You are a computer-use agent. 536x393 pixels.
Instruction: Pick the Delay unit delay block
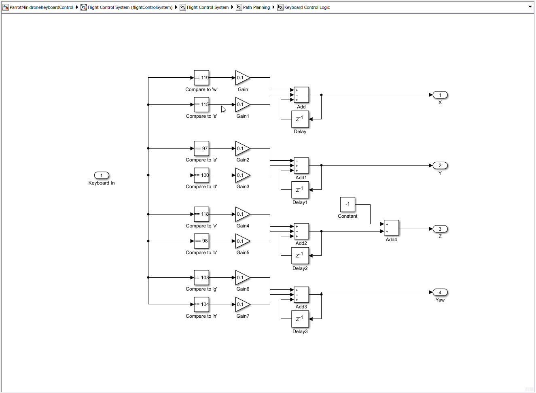pyautogui.click(x=300, y=119)
